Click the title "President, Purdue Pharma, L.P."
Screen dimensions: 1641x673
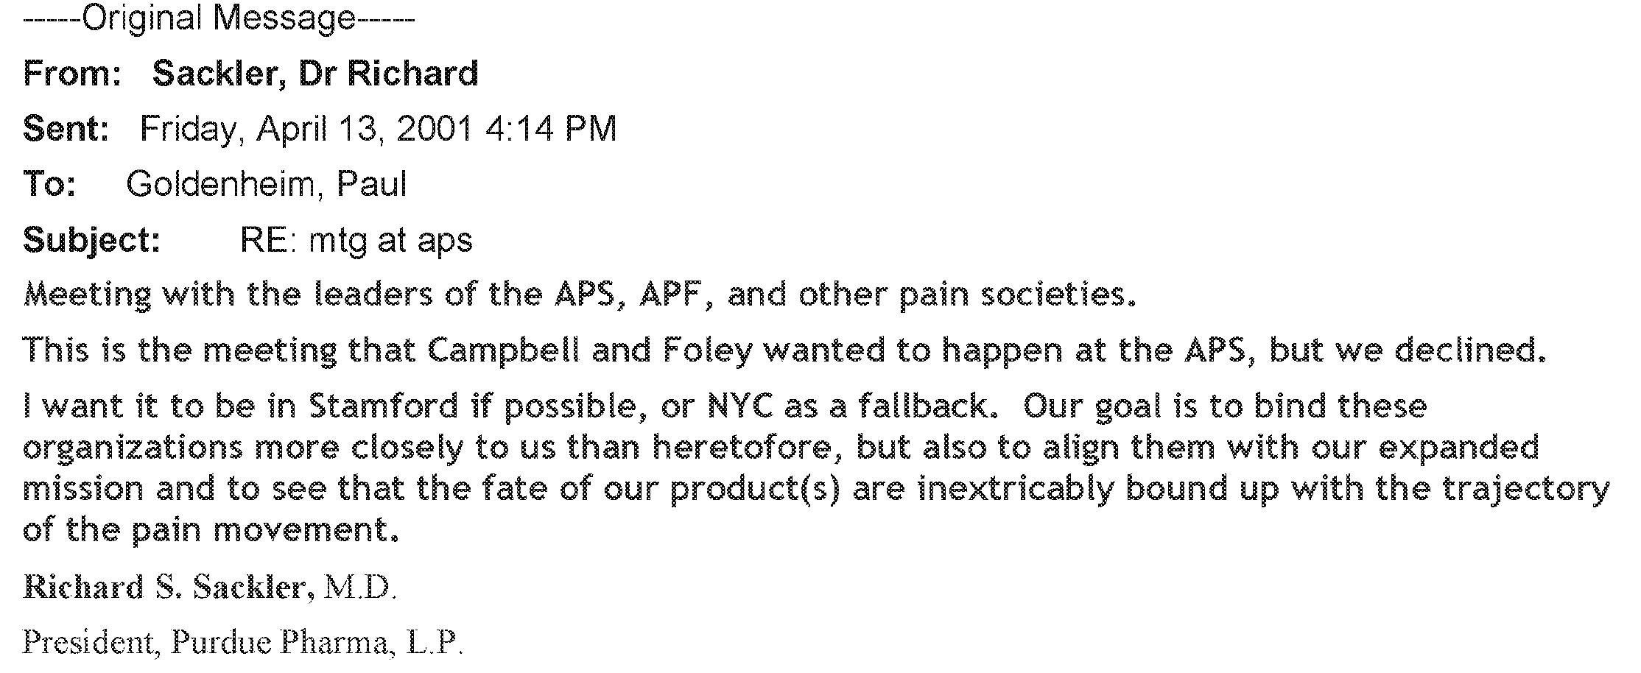point(243,642)
